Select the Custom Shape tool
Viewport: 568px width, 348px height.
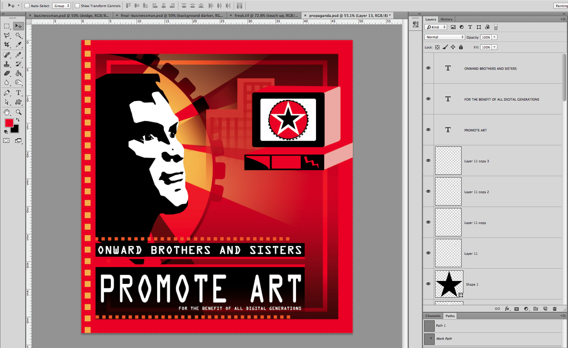18,102
